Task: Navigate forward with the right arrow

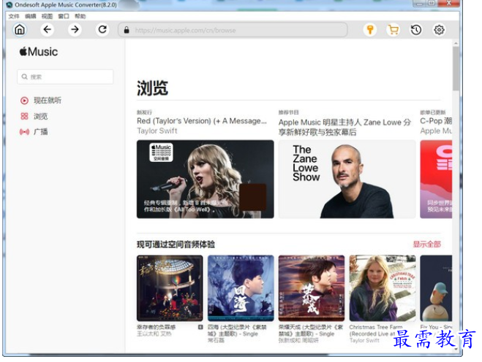Action: click(75, 30)
